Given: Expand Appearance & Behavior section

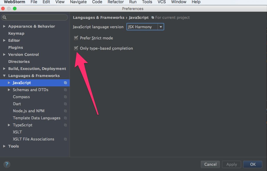Looking at the screenshot, I should pos(4,26).
